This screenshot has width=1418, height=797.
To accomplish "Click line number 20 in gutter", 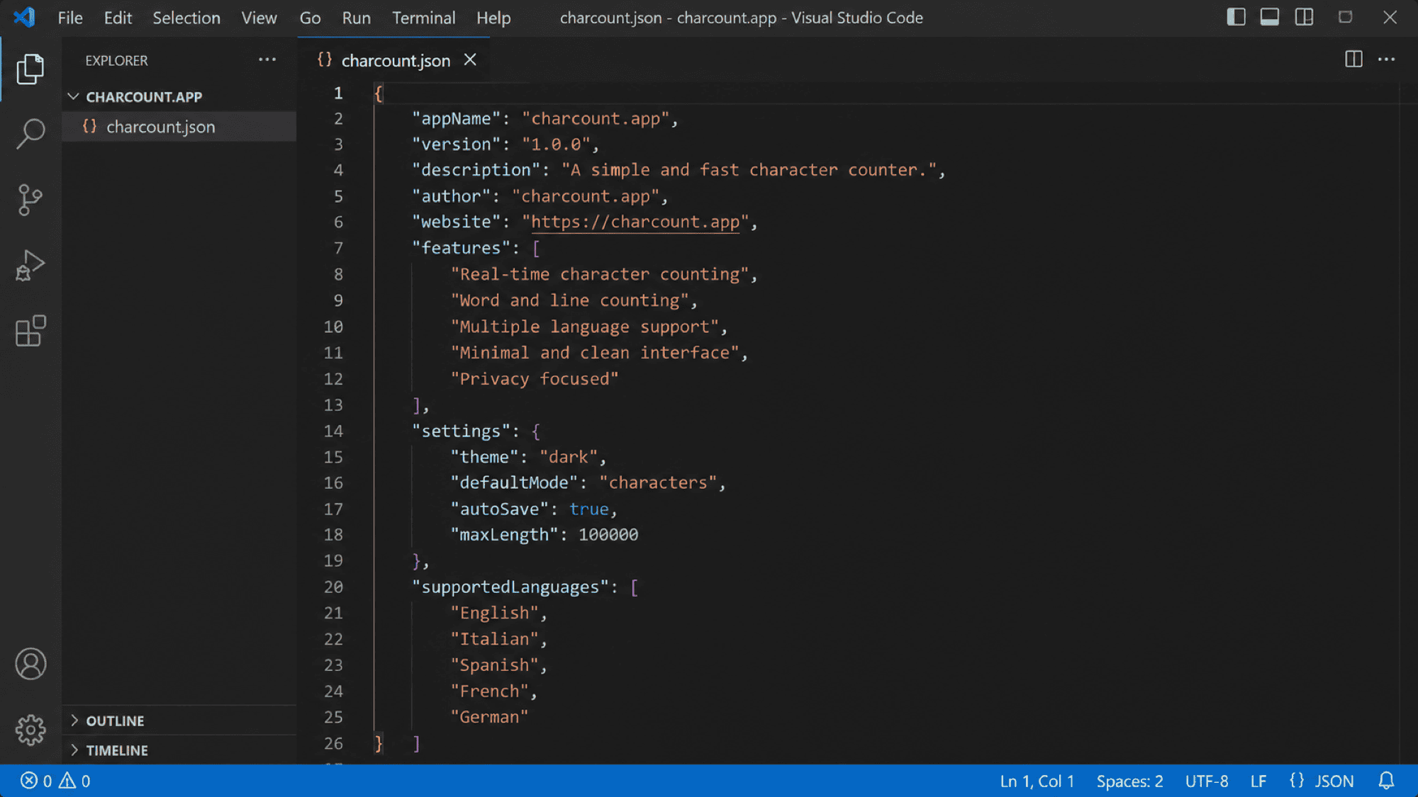I will [x=333, y=587].
